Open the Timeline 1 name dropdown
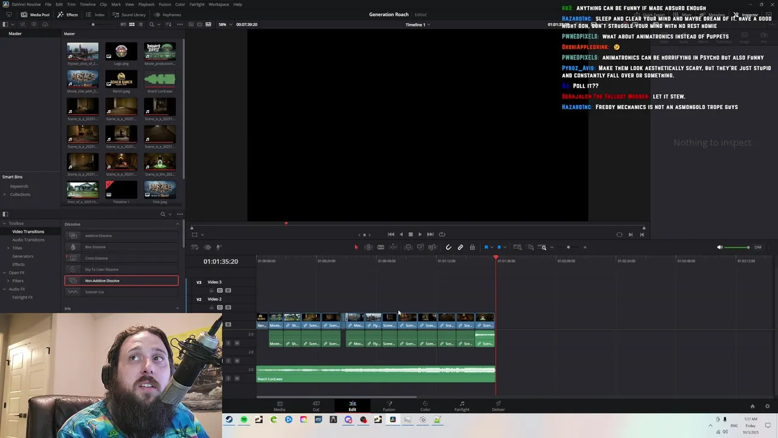 tap(418, 24)
